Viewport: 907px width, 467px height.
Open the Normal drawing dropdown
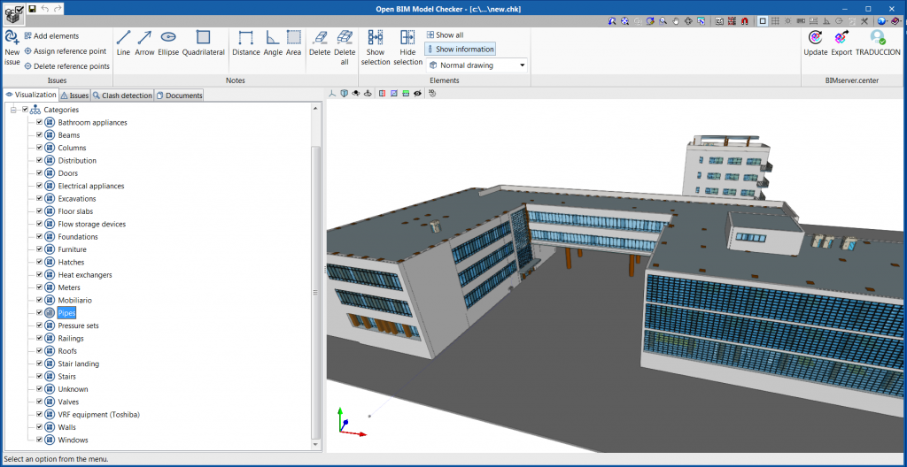[477, 65]
